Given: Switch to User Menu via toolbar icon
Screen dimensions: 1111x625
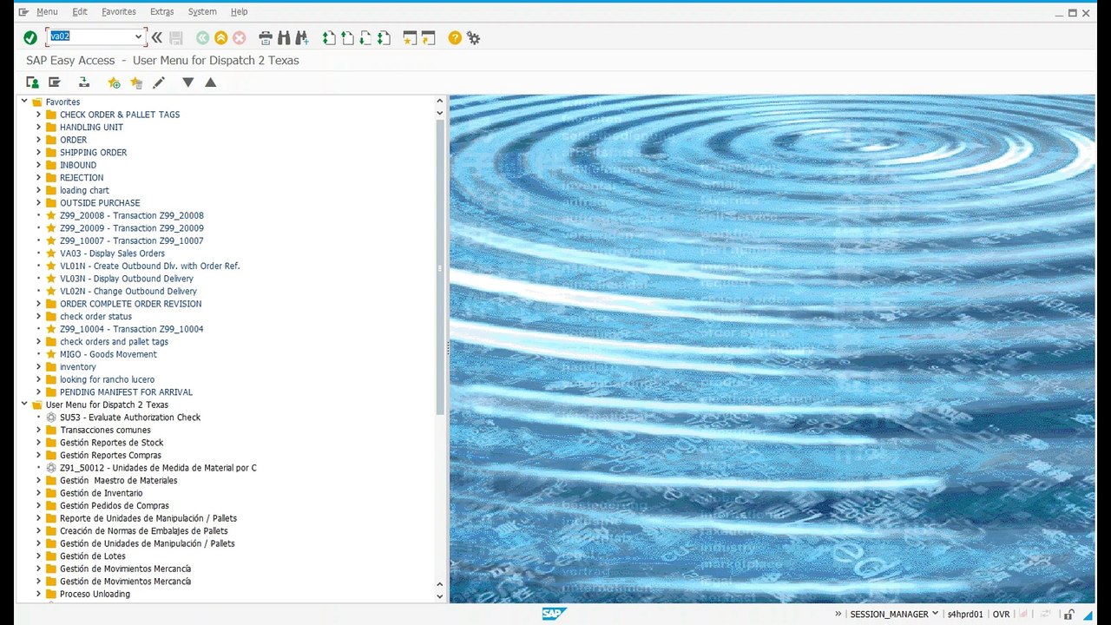Looking at the screenshot, I should [x=32, y=82].
